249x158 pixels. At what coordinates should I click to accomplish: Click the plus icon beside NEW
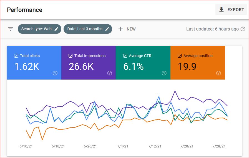click(120, 29)
